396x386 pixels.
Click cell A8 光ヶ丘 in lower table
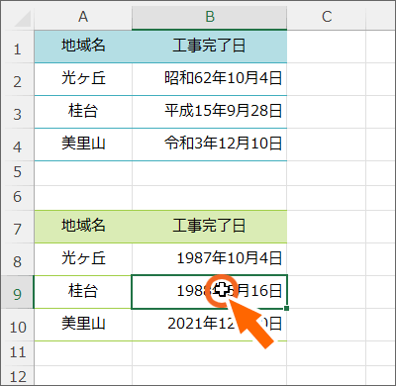click(x=83, y=259)
